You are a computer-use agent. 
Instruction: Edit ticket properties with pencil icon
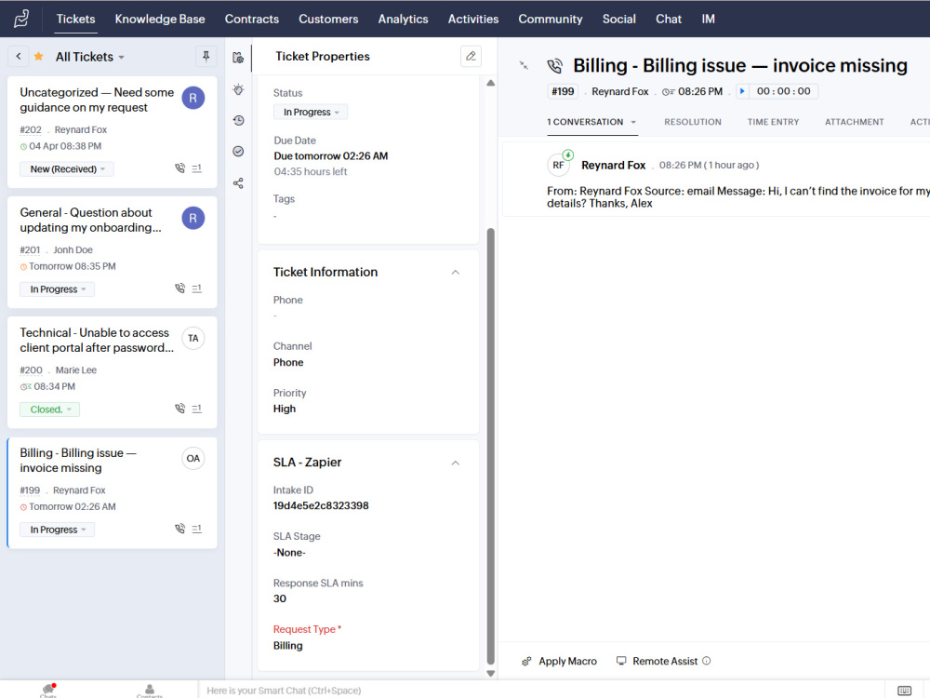(x=471, y=57)
